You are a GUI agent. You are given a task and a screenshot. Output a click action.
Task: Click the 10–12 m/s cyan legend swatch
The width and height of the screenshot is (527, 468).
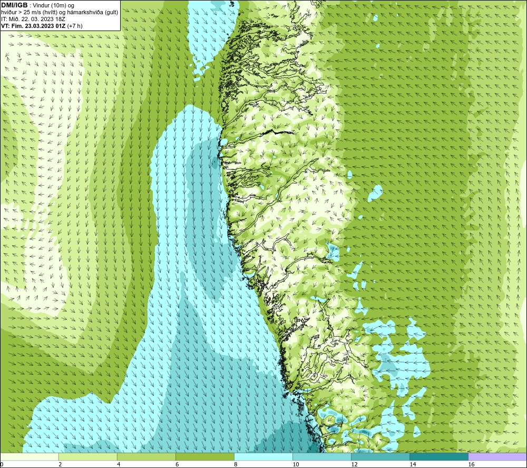click(321, 457)
